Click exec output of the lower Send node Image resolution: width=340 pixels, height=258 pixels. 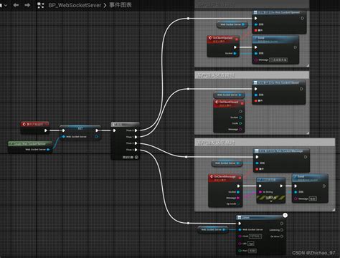click(x=324, y=186)
